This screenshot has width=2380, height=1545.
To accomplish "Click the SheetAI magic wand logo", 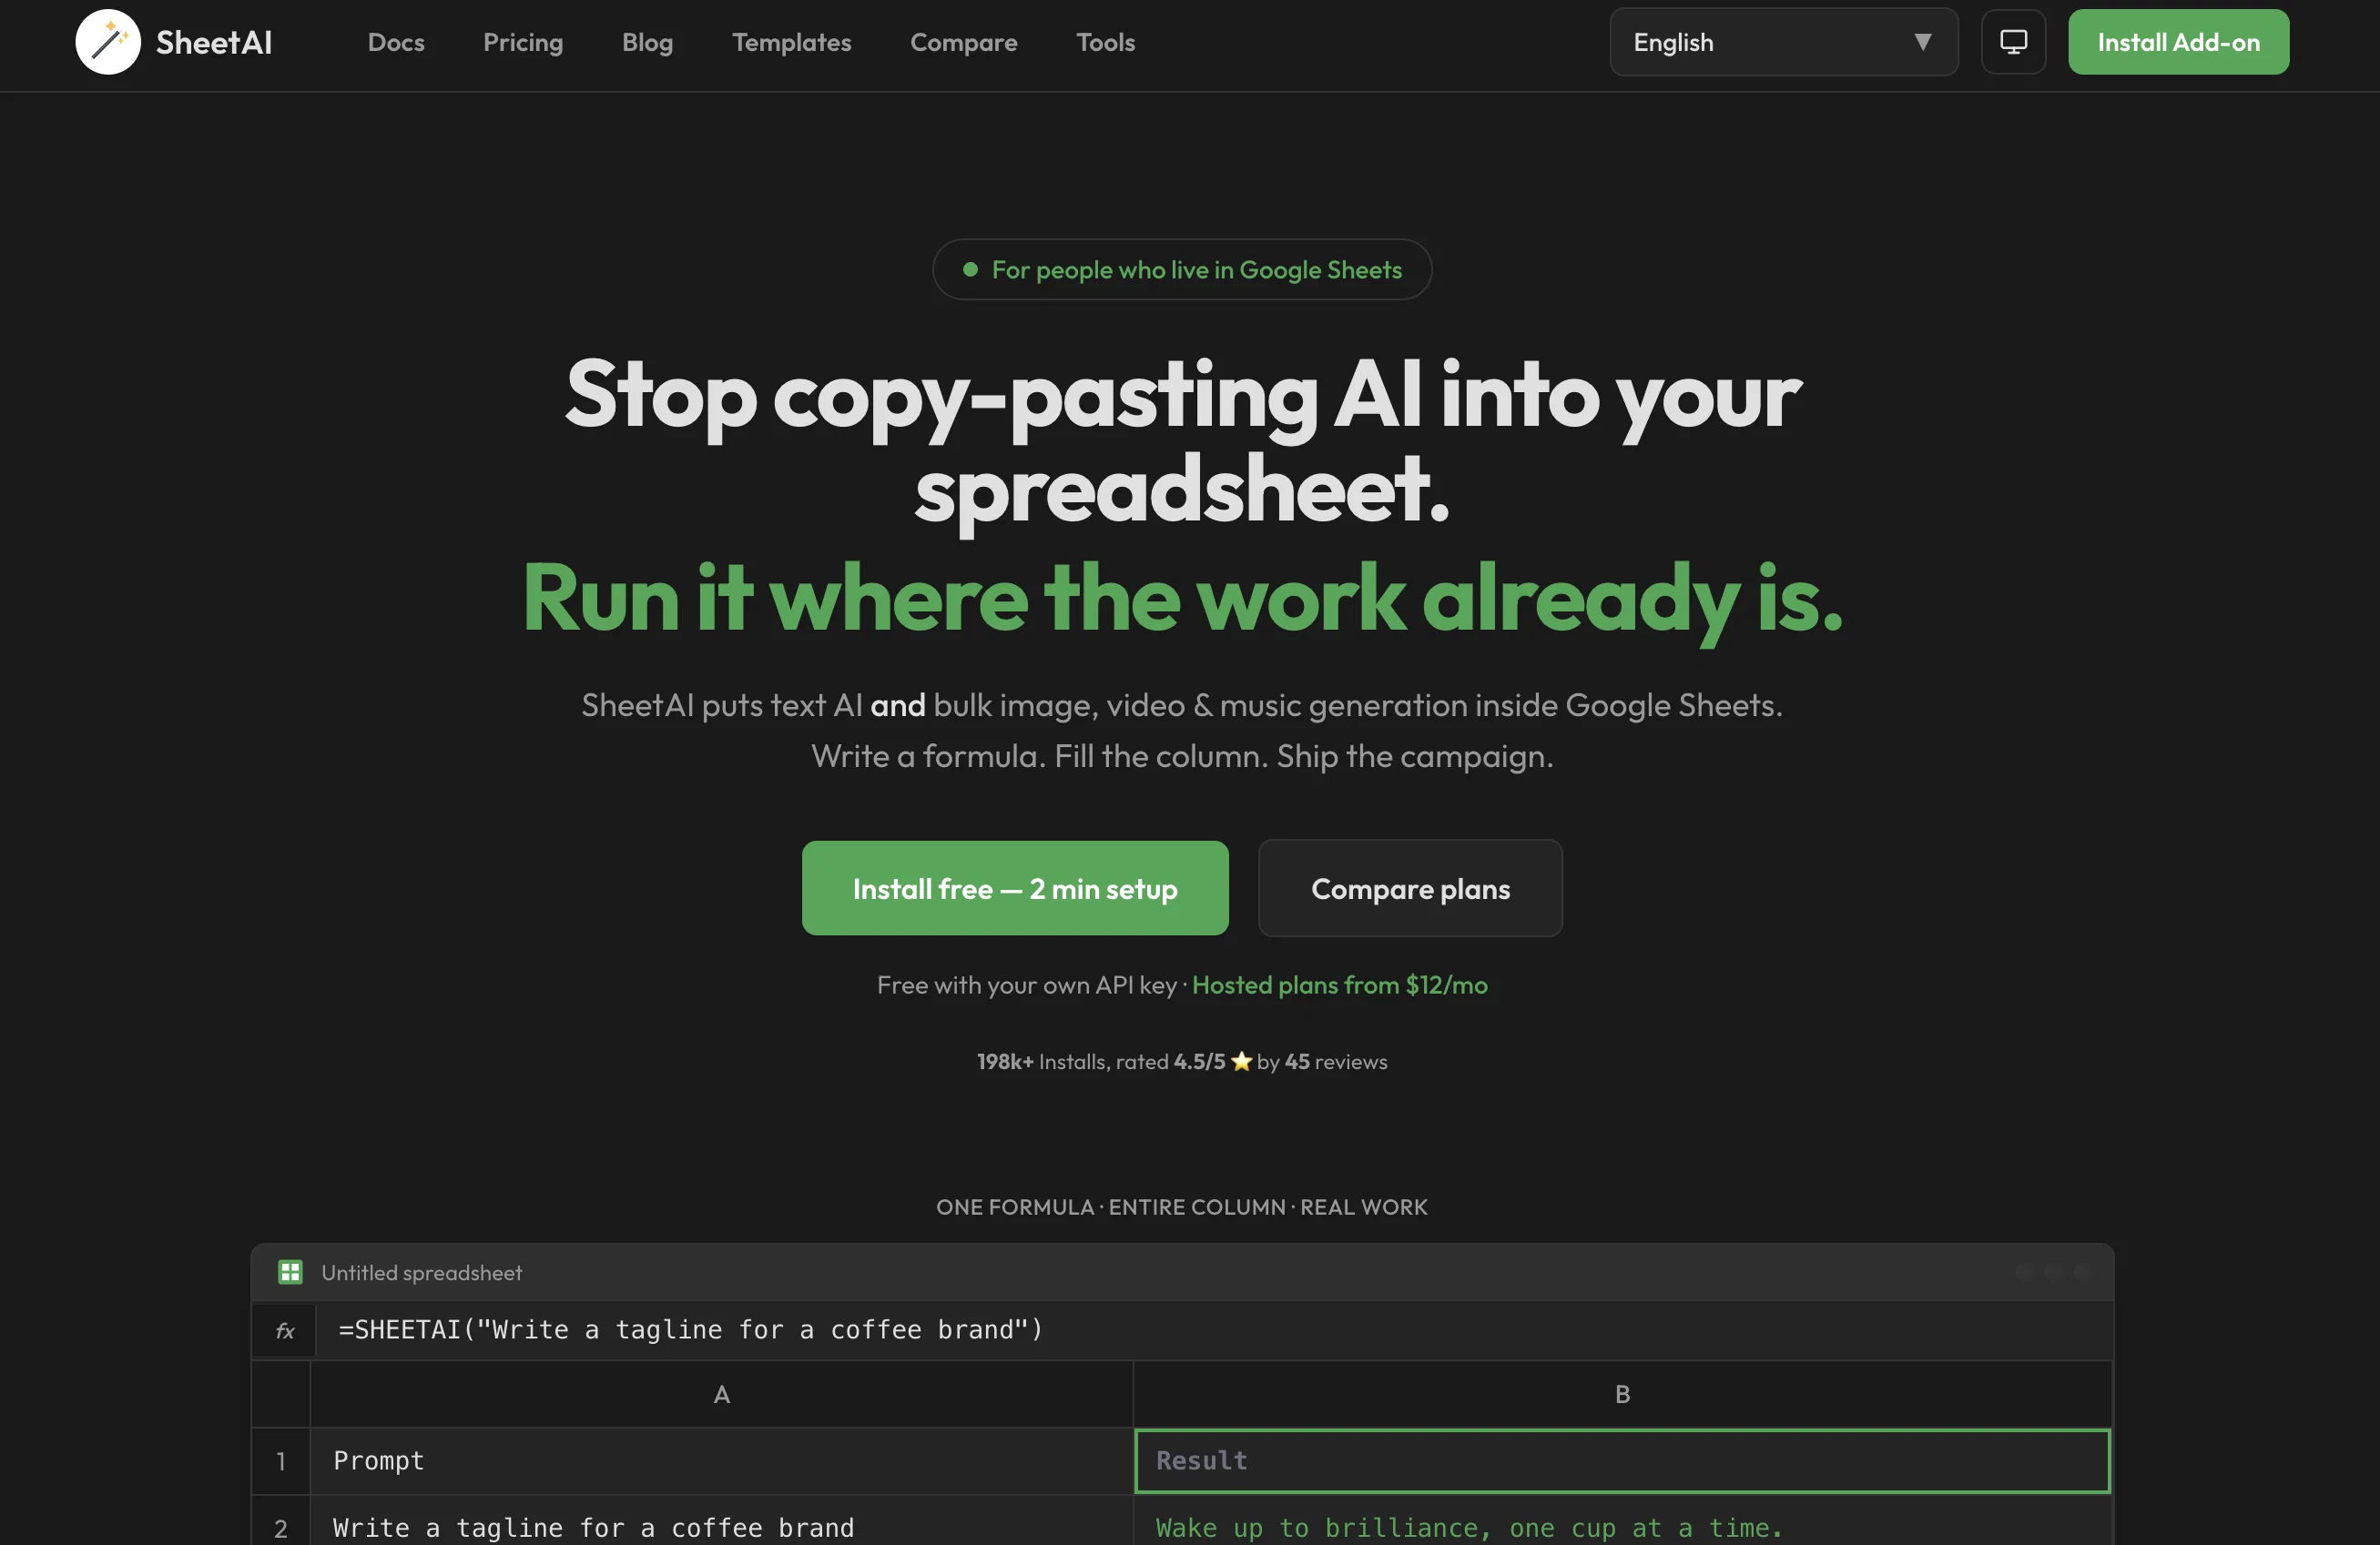I will 108,42.
